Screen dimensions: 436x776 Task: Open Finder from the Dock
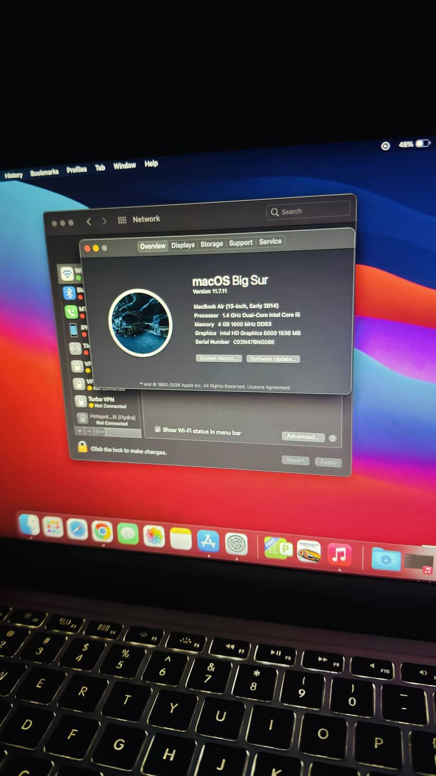[x=29, y=524]
